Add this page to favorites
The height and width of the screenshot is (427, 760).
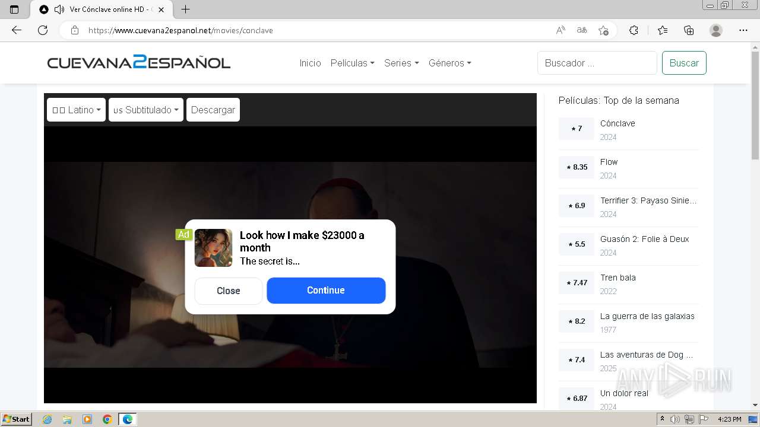coord(603,30)
